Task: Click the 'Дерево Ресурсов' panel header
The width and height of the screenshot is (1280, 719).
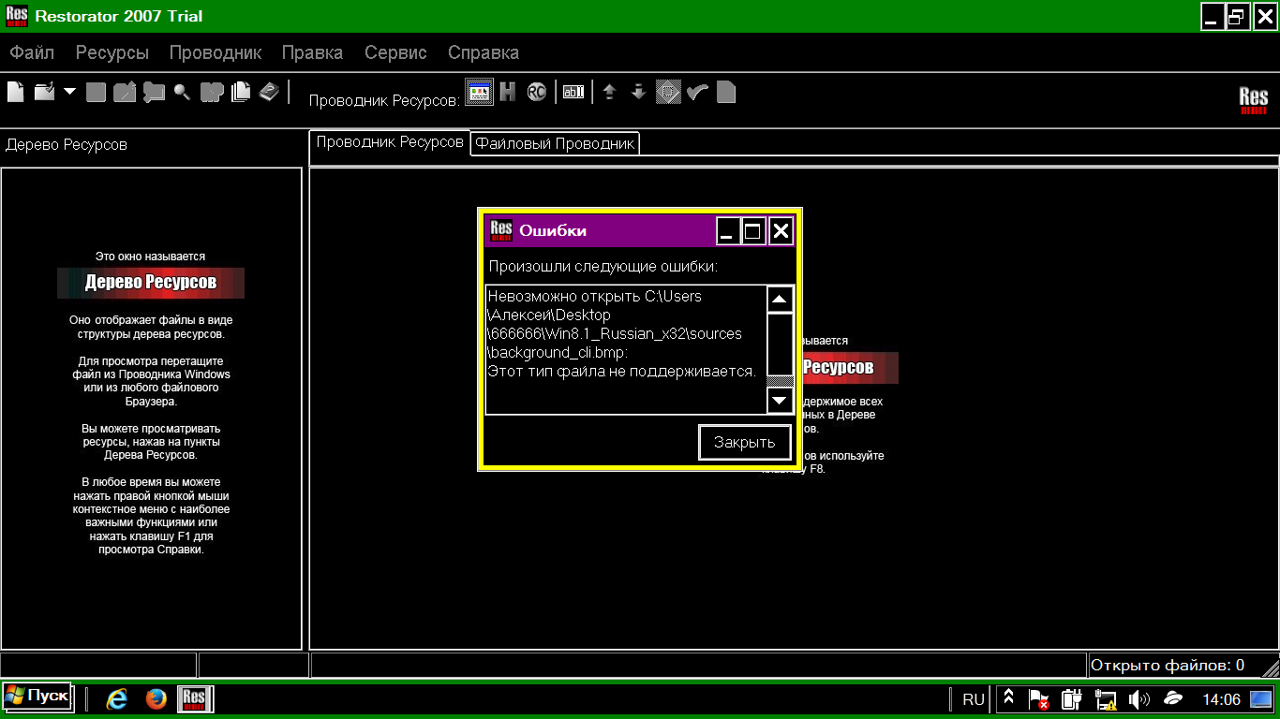Action: click(67, 144)
